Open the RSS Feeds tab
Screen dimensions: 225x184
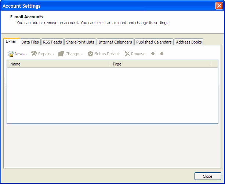[52, 42]
